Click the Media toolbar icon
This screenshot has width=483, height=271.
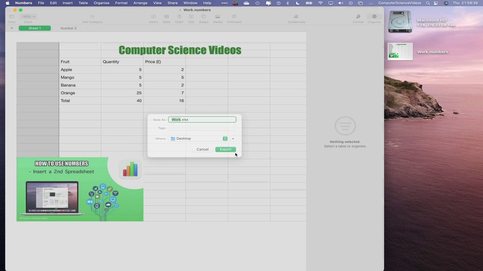click(217, 17)
